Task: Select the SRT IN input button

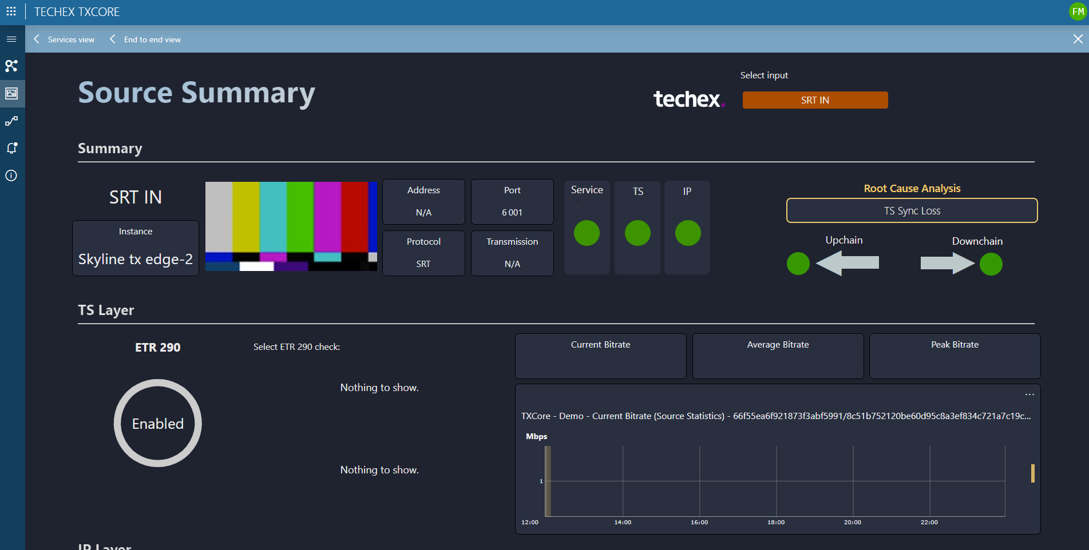Action: pyautogui.click(x=815, y=100)
